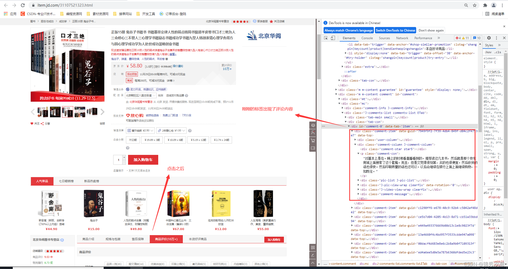The height and width of the screenshot is (269, 508).
Task: Expand the div class user-column node
Action: click(x=355, y=140)
